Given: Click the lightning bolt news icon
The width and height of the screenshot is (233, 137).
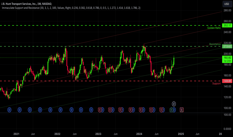Looking at the screenshot, I should tap(174, 104).
